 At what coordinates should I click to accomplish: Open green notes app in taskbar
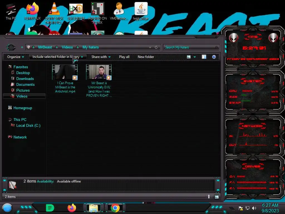click(x=50, y=208)
